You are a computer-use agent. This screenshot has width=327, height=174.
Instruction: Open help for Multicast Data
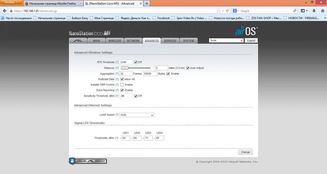click(117, 79)
